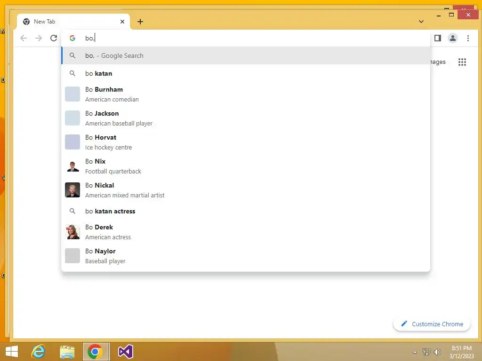Select the 'bo katan' suggestion
Screen dimensions: 482x361
click(246, 73)
